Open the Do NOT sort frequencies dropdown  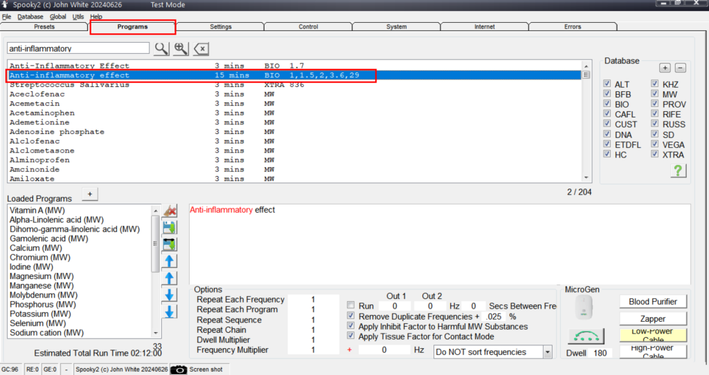click(x=547, y=352)
